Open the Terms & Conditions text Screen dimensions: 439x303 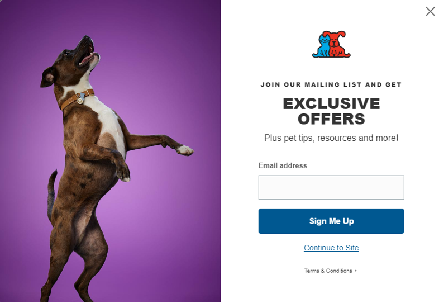coord(328,271)
